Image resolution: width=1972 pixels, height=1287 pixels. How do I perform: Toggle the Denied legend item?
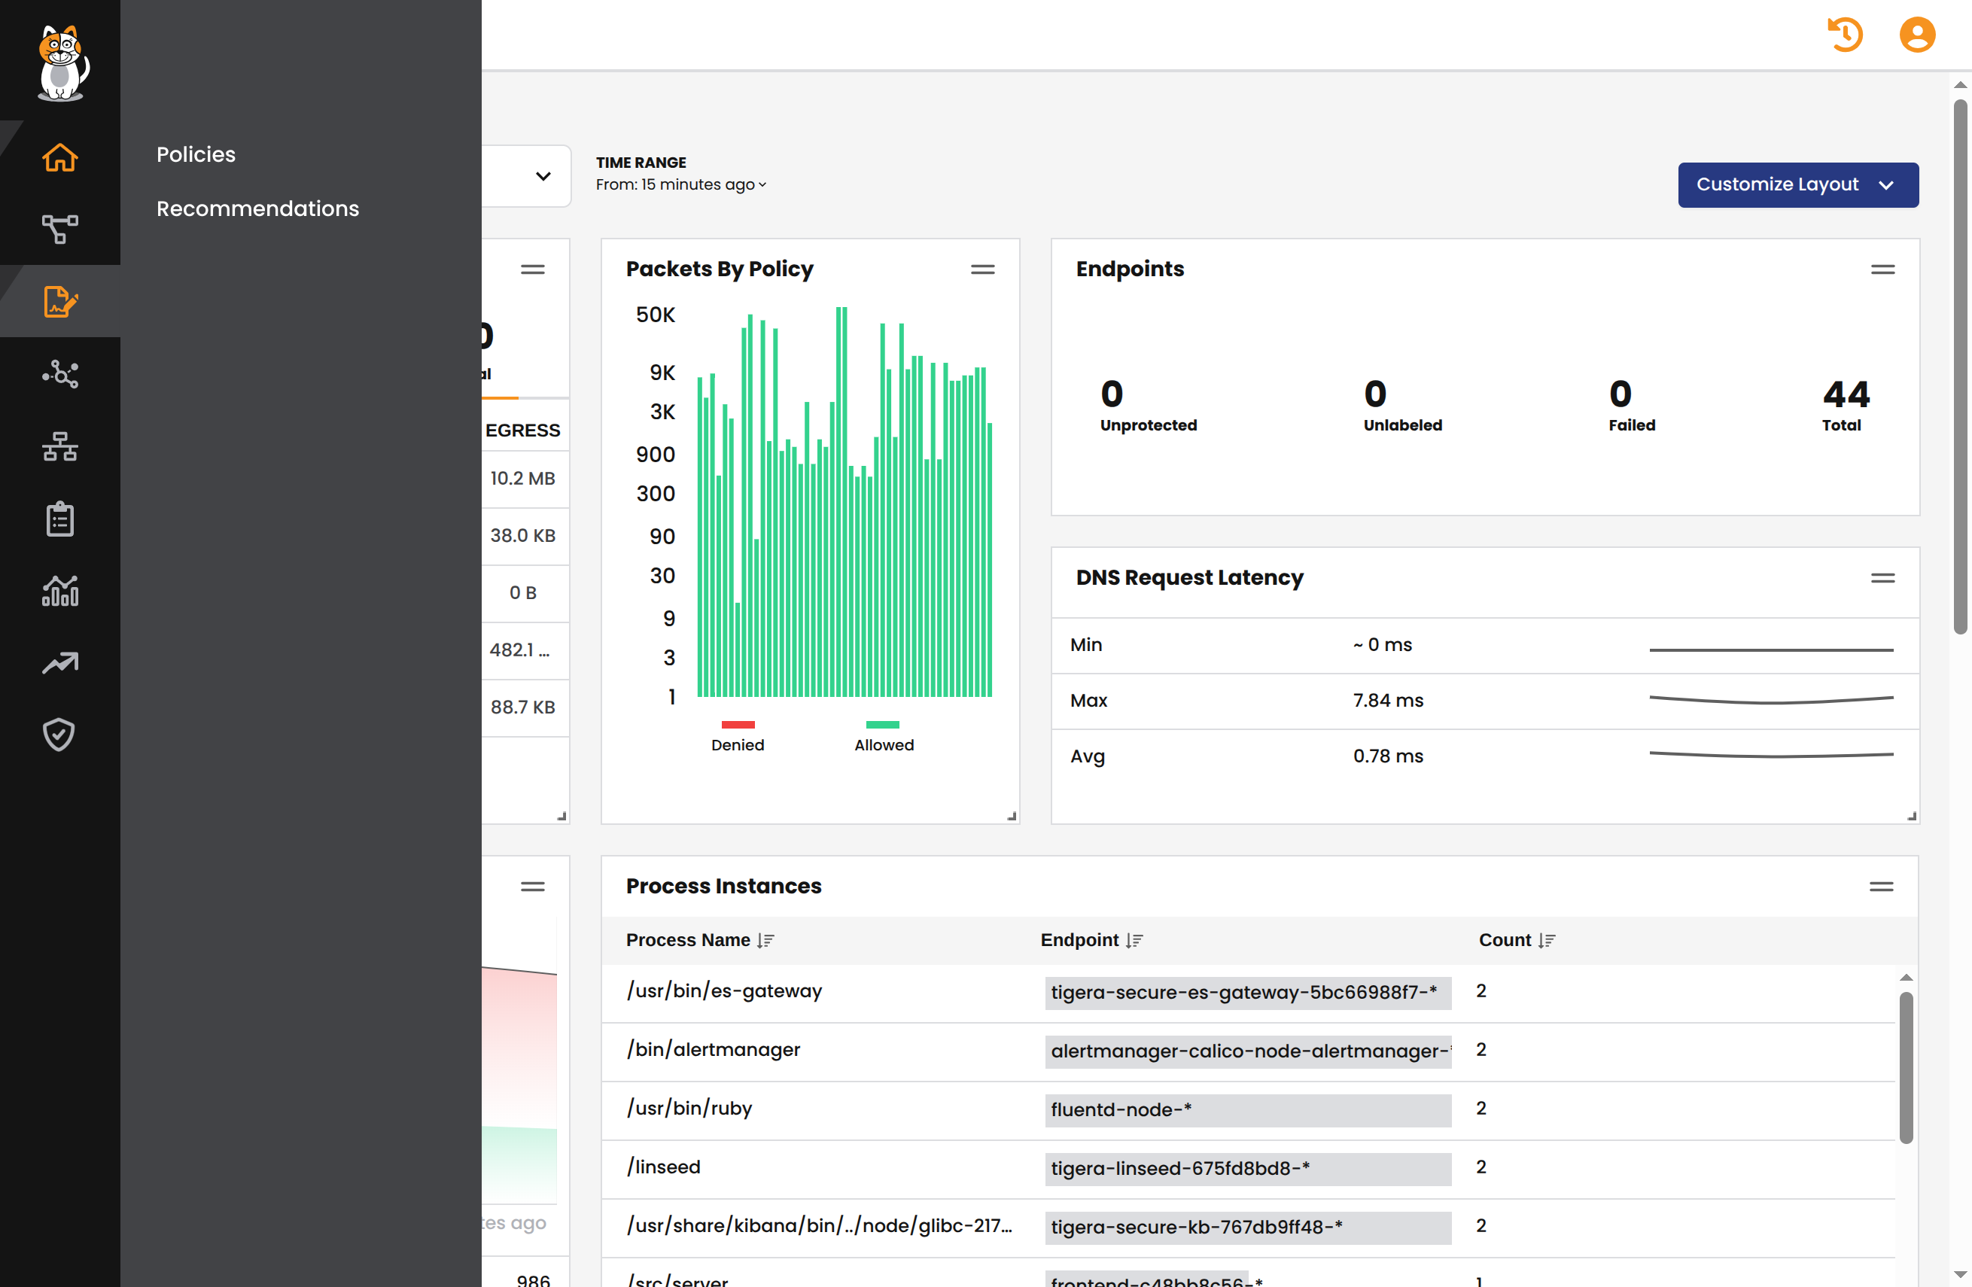tap(738, 735)
